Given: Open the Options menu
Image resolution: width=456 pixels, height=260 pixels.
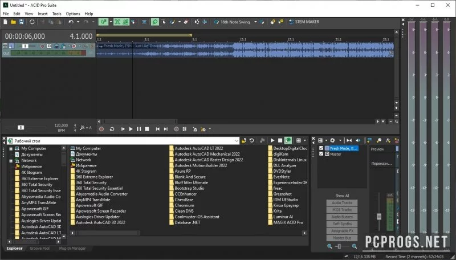Looking at the screenshot, I should pos(73,14).
